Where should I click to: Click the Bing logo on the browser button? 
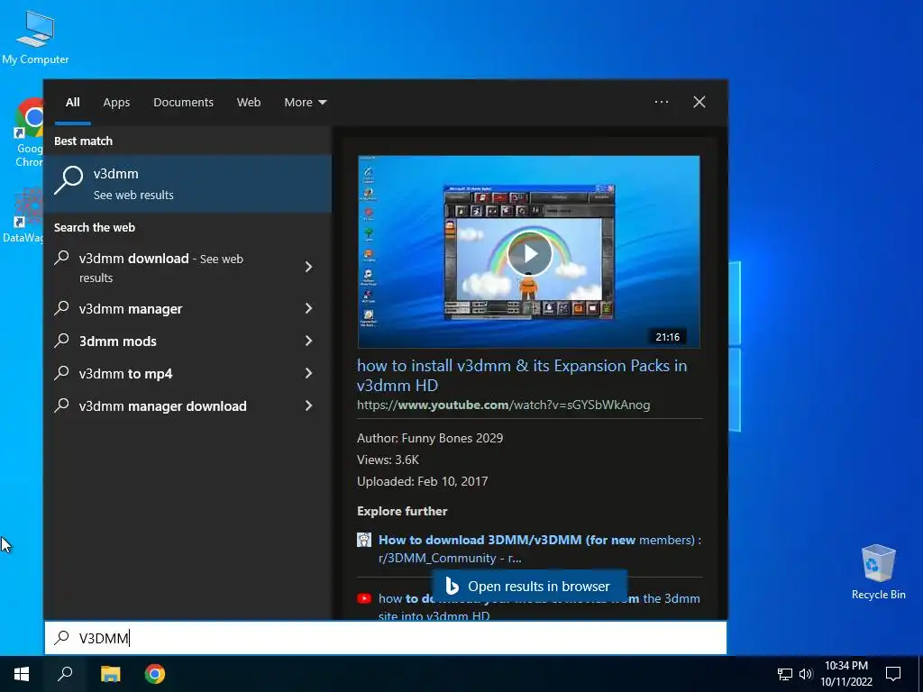point(452,586)
